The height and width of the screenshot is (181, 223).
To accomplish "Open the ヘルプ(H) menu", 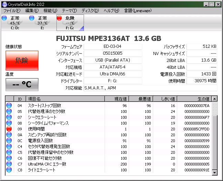I will pos(111,11).
